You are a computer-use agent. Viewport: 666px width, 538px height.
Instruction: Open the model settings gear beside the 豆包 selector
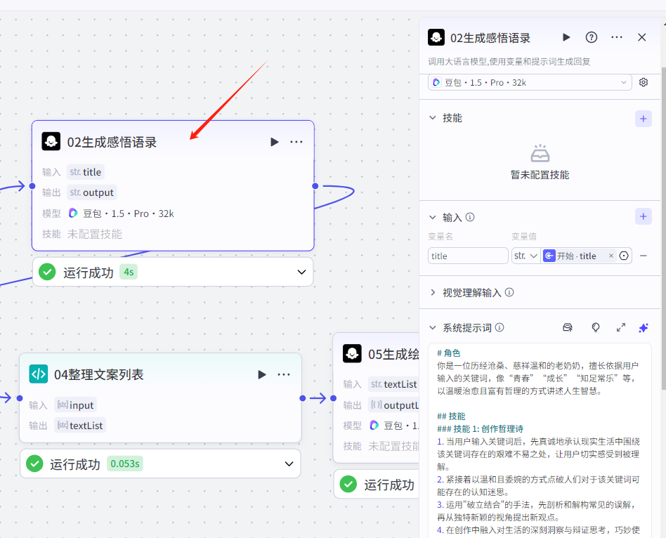click(x=643, y=82)
